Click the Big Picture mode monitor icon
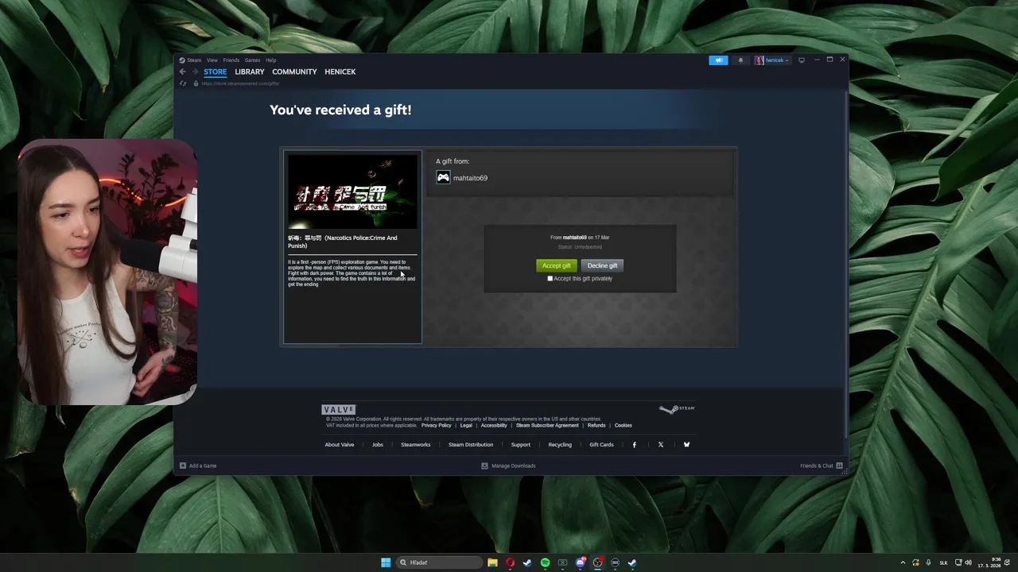 801,60
